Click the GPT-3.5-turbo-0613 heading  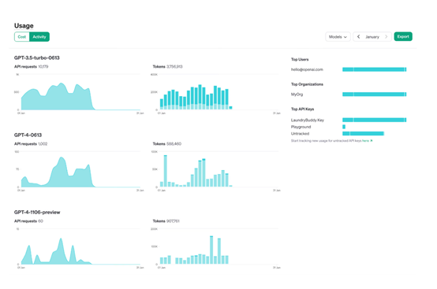(37, 57)
